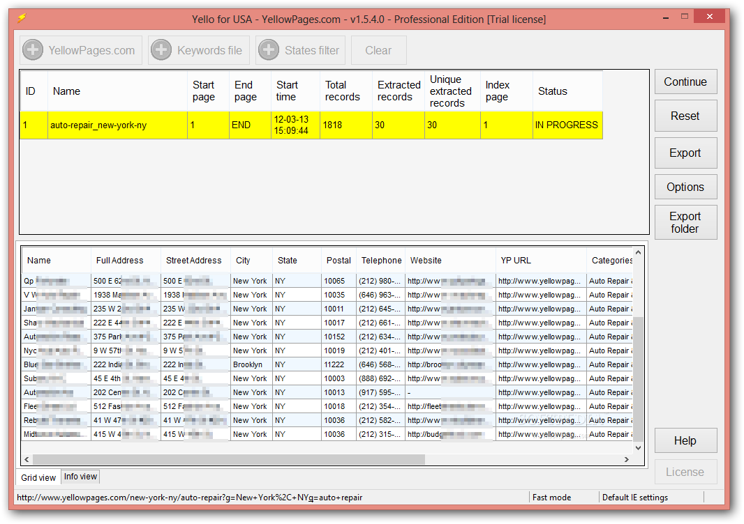
Task: Click the Telephone column header
Action: coord(380,261)
